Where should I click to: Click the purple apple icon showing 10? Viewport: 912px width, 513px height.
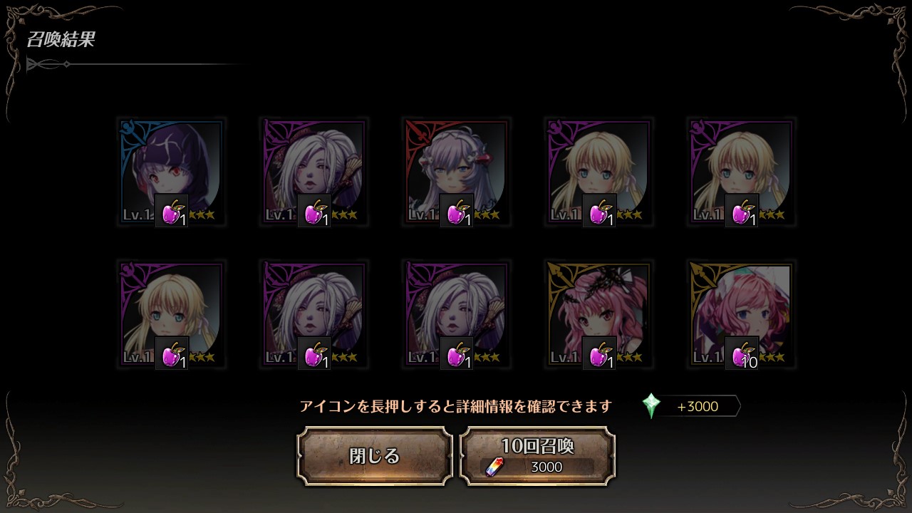click(x=742, y=353)
